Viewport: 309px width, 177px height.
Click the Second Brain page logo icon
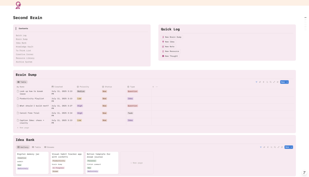[x=18, y=5]
